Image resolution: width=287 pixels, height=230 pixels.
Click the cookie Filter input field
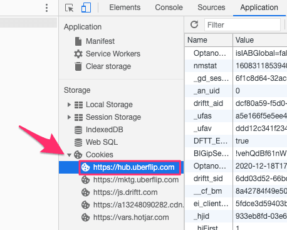click(243, 25)
